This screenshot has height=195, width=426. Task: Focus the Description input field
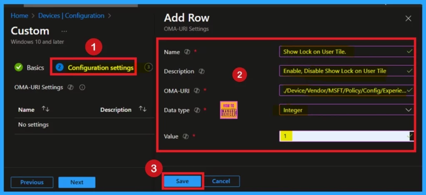point(347,71)
